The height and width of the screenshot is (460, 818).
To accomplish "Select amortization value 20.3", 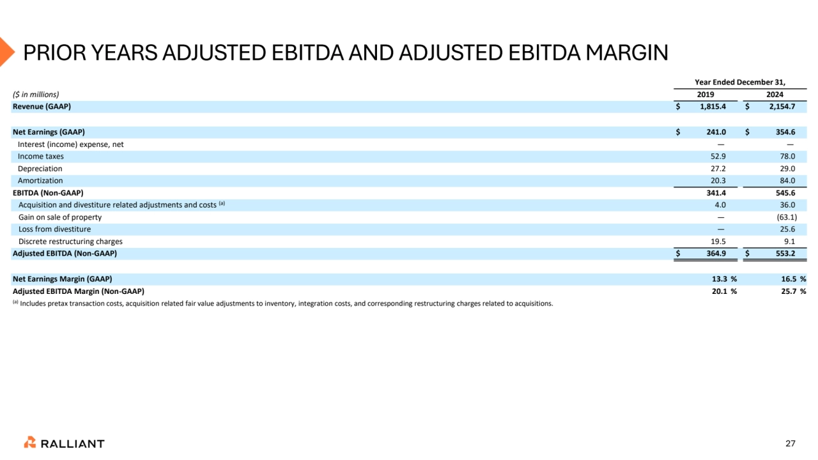I will pos(718,181).
